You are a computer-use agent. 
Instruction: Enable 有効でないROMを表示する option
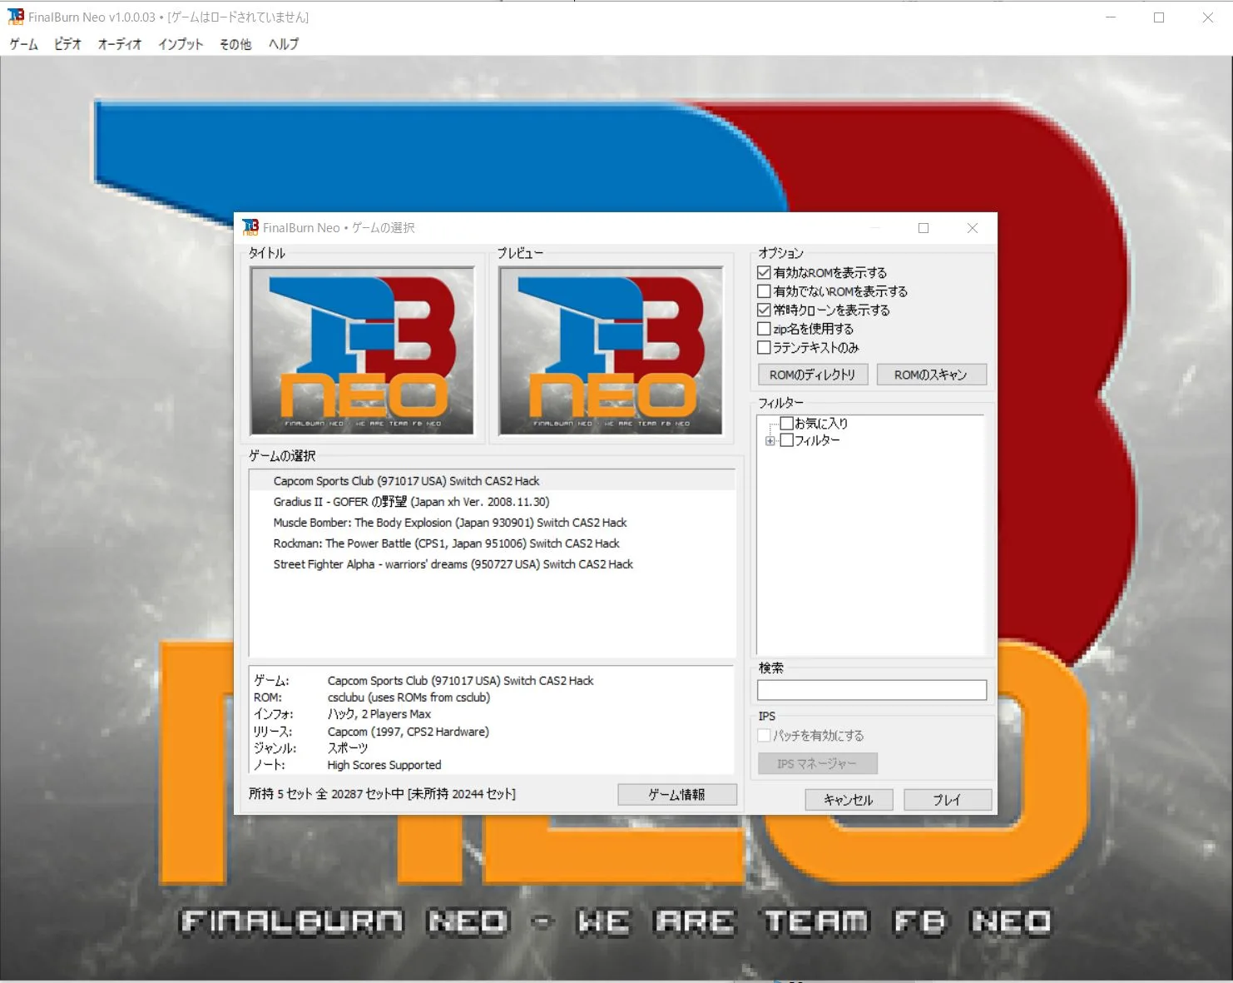tap(764, 290)
